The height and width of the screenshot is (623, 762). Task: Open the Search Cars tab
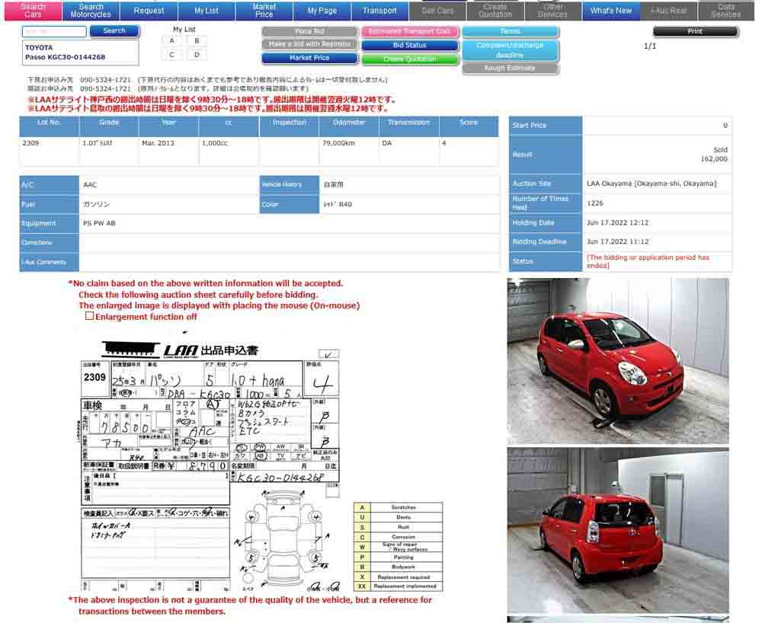[x=33, y=10]
